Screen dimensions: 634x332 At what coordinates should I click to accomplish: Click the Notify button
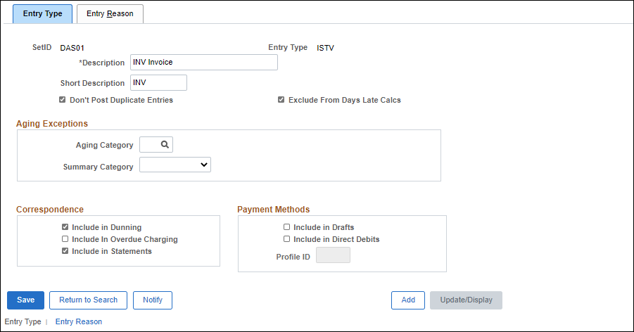click(x=153, y=300)
